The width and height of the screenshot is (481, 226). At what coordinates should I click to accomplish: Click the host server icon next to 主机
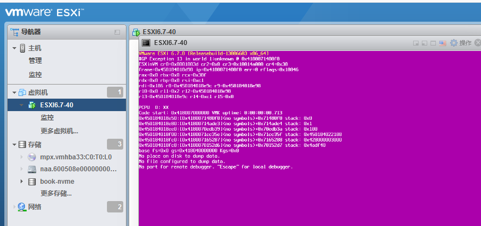pos(23,48)
